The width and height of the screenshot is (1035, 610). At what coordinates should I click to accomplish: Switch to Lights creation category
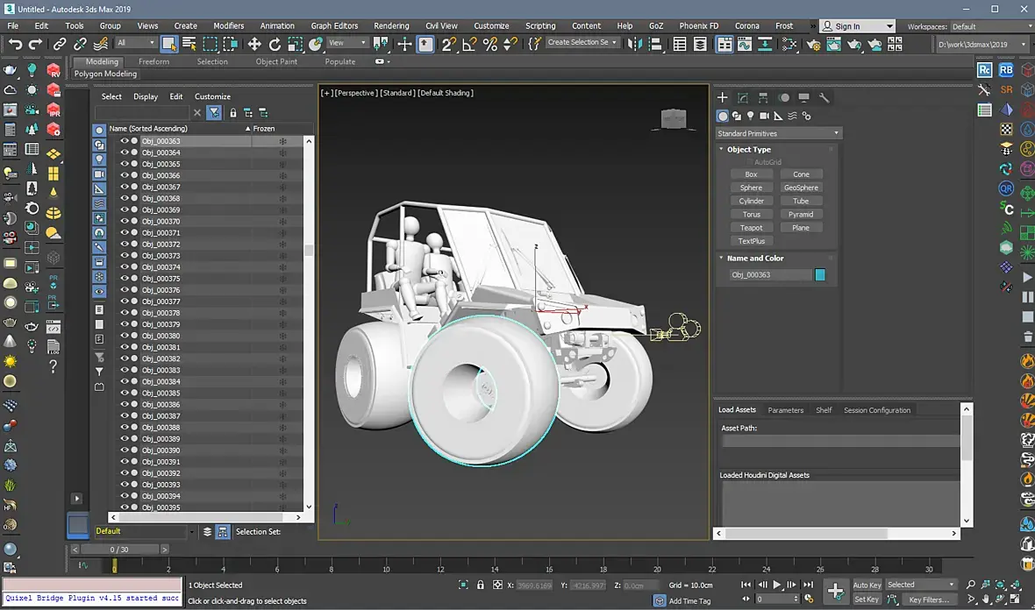pos(750,116)
